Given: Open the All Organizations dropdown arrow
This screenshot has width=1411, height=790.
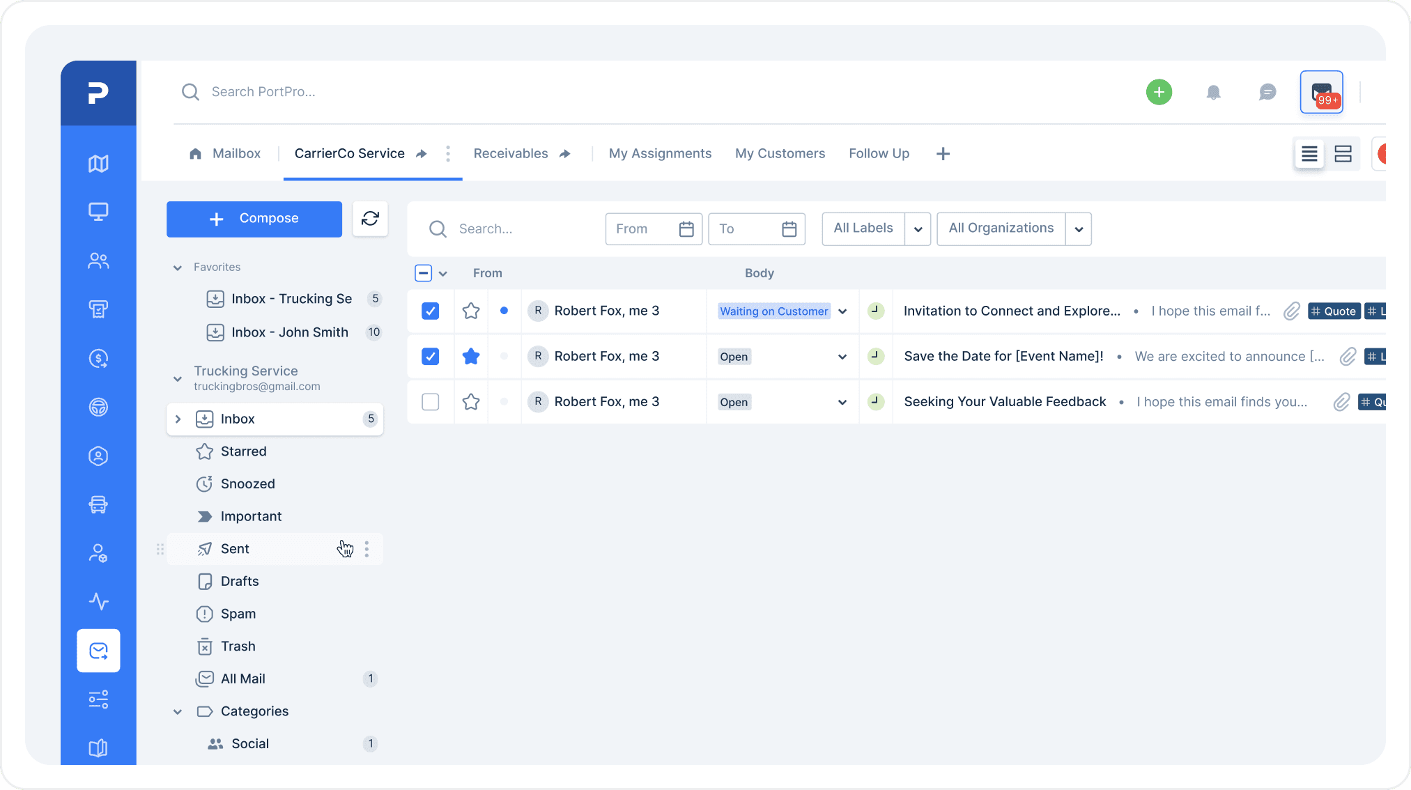Looking at the screenshot, I should pos(1079,229).
